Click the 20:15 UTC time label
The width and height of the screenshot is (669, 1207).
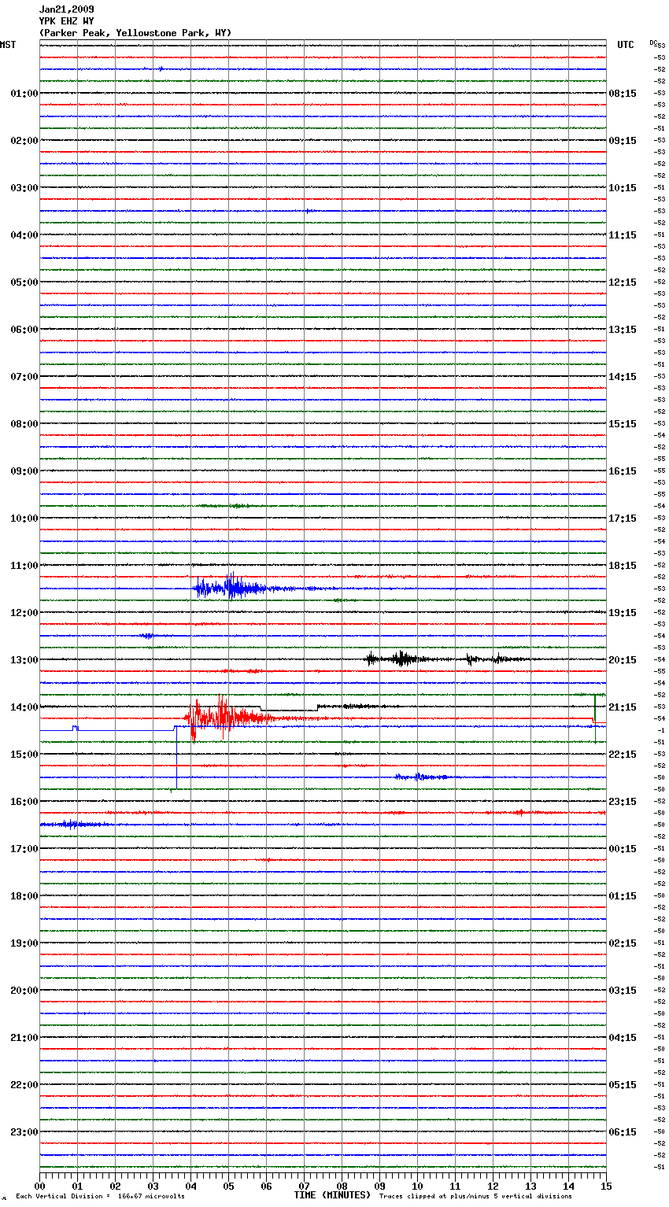[623, 660]
